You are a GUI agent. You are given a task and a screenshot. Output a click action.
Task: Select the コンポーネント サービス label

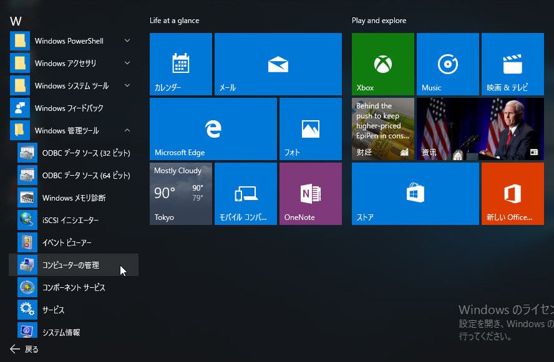pos(74,288)
